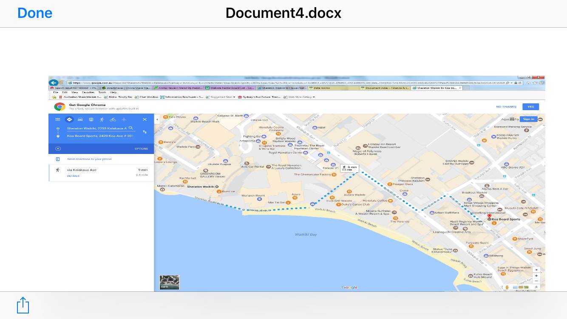Open the iOS share sheet icon

point(23,305)
